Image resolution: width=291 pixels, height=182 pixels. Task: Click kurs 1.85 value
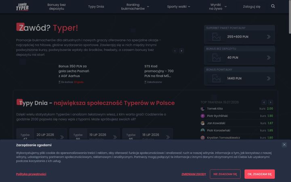[270, 130]
